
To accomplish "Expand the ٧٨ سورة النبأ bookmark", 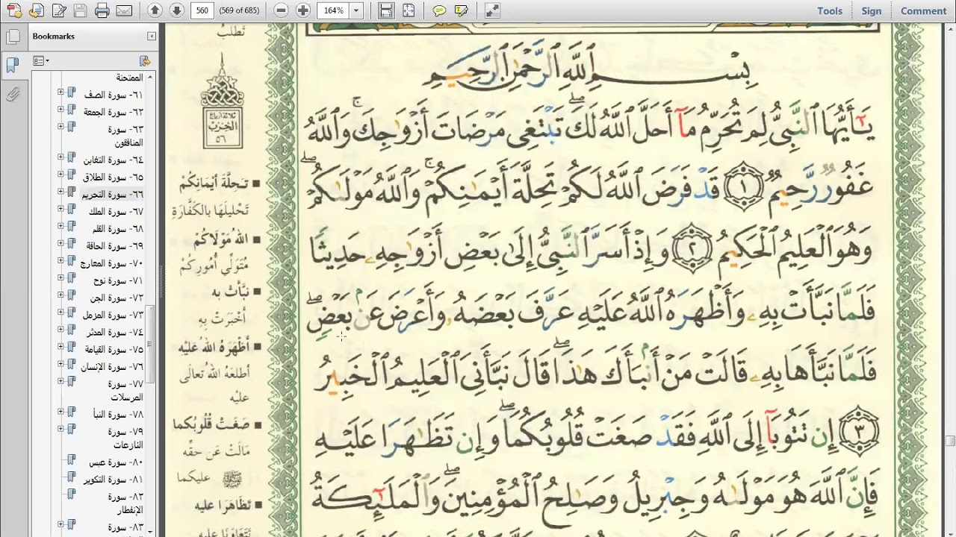I will pos(60,412).
